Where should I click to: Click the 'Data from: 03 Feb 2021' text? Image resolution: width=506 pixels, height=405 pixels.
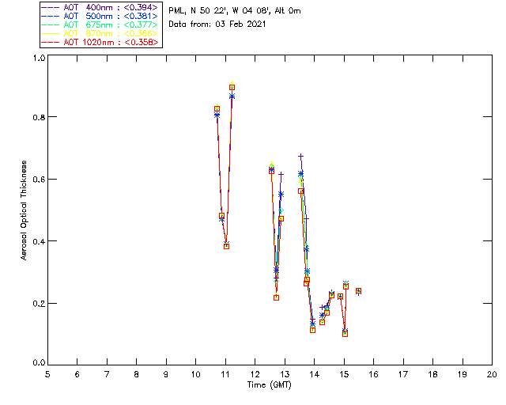click(217, 24)
